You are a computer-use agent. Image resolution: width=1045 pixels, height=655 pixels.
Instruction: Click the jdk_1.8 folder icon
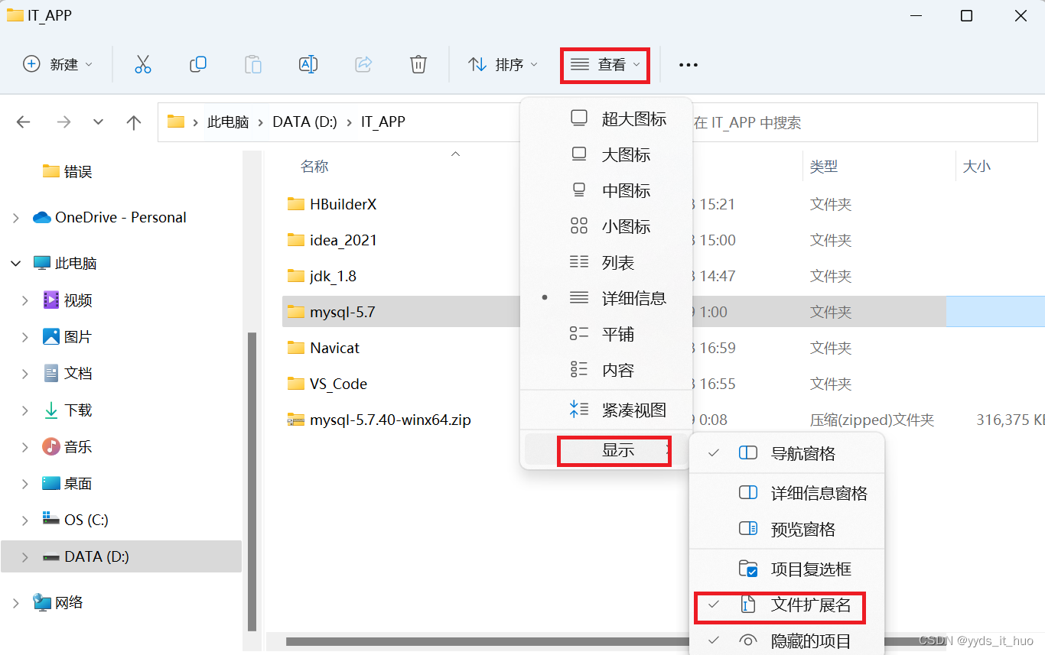(x=296, y=276)
